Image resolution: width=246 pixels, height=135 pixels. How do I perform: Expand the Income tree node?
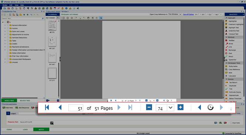pyautogui.click(x=5, y=28)
